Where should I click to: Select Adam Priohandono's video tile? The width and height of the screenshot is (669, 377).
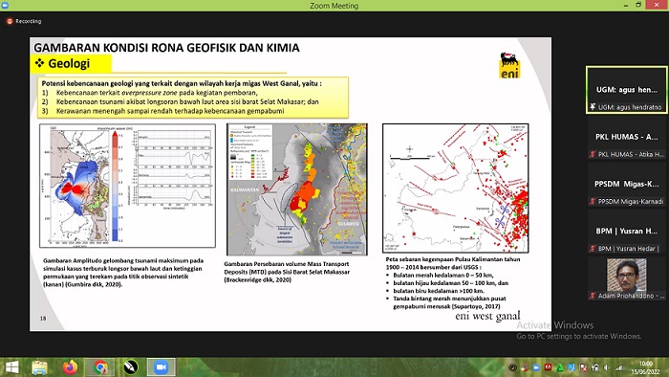(x=626, y=278)
